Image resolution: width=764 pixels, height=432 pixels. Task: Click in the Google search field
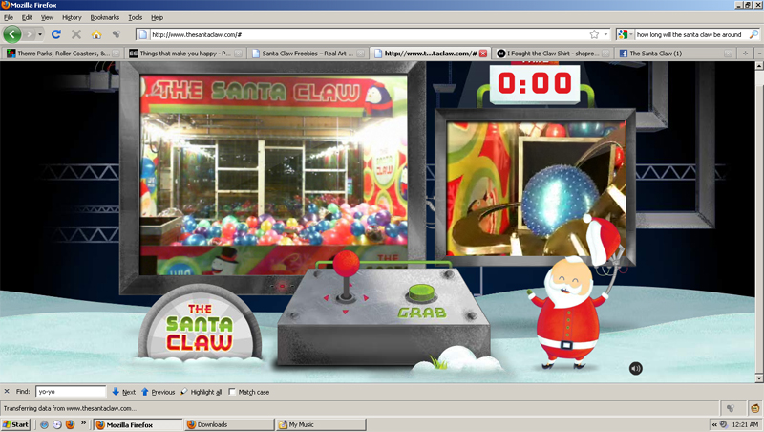(690, 34)
